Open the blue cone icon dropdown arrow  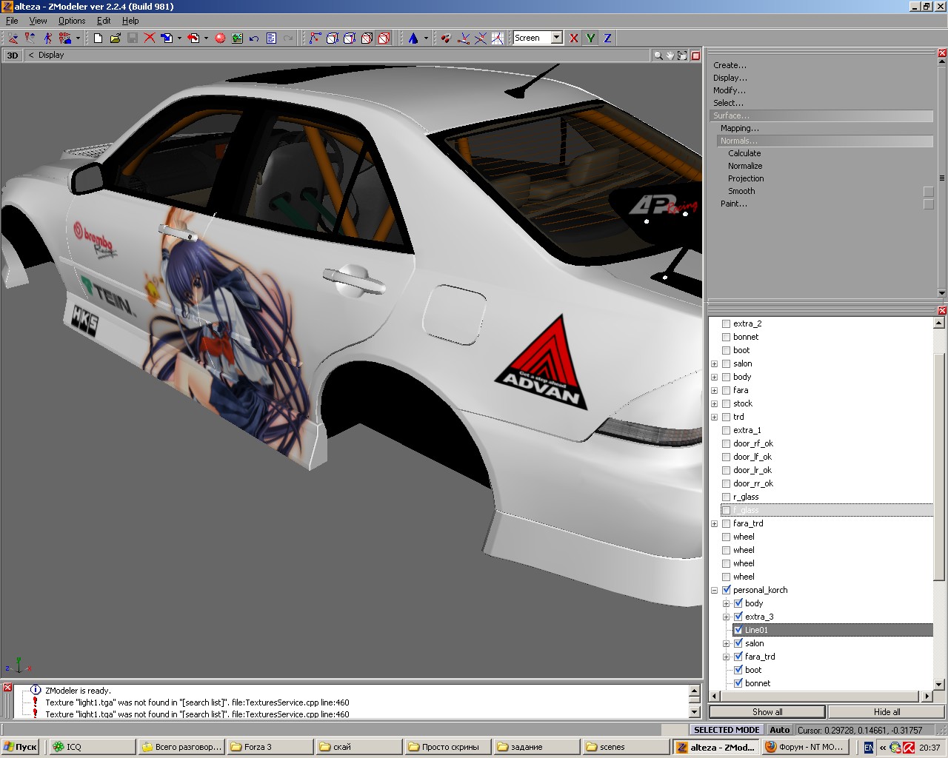pos(425,38)
